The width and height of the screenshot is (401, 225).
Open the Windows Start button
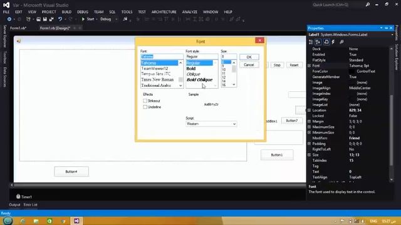click(x=8, y=221)
